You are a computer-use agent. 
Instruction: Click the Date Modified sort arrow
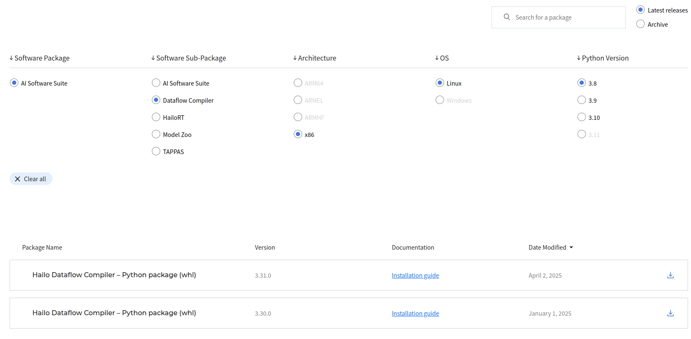pos(571,248)
